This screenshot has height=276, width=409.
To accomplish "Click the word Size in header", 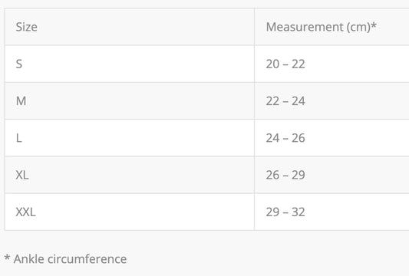I will coord(26,27).
